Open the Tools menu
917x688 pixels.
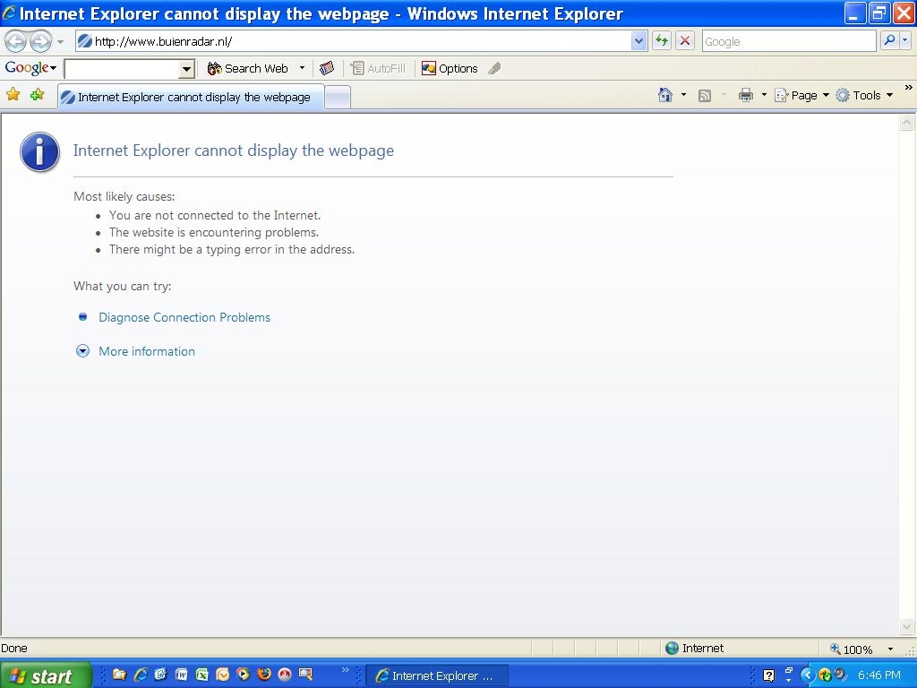click(x=864, y=95)
